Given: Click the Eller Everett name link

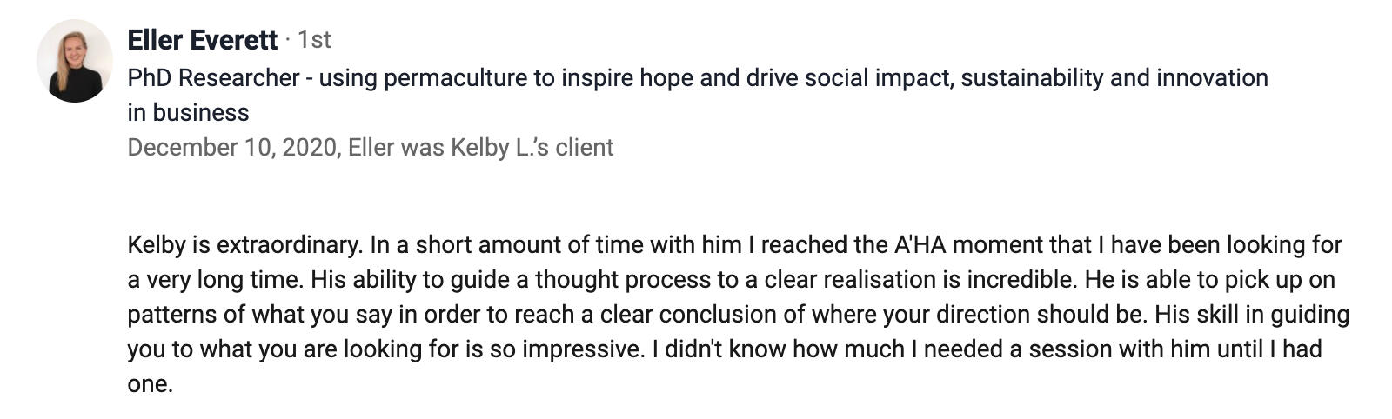Looking at the screenshot, I should point(202,40).
